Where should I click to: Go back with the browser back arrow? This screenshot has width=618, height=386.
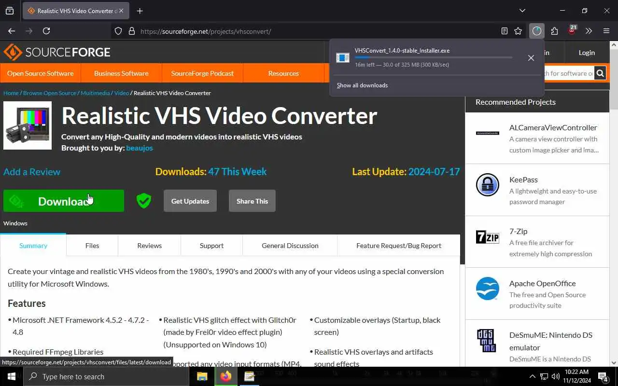click(12, 31)
